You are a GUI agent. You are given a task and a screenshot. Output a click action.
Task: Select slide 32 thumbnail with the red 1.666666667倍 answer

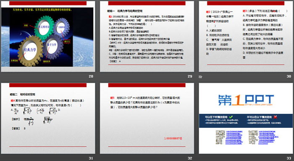click(x=147, y=119)
